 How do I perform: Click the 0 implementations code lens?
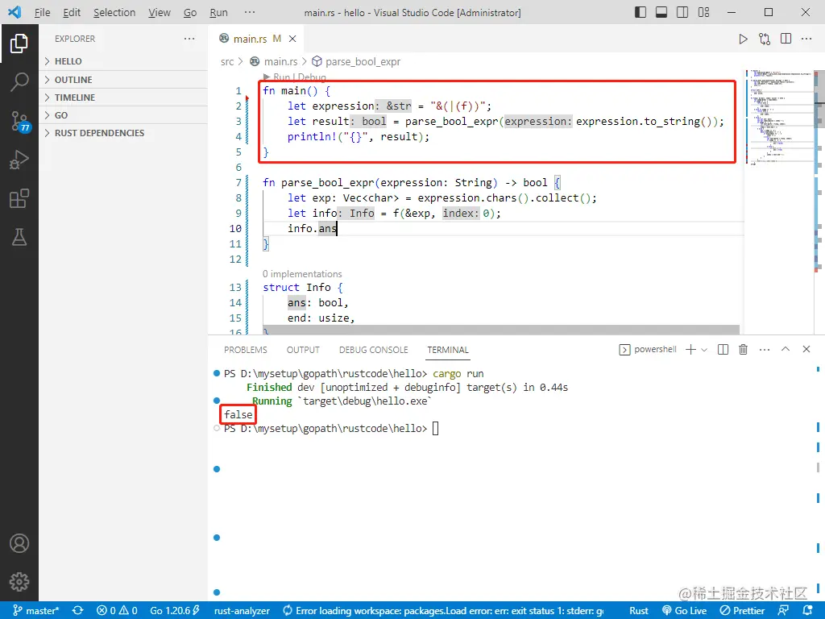[x=302, y=274]
